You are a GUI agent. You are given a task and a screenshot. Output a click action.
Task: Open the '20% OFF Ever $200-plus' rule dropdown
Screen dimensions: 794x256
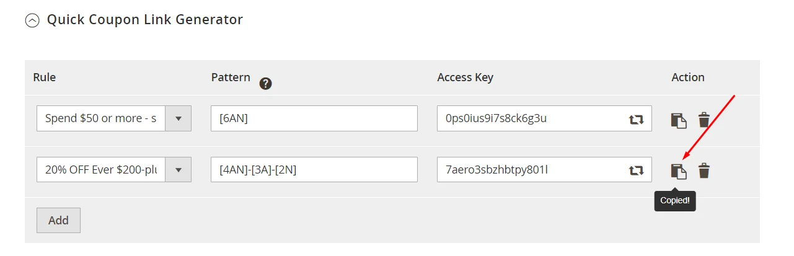click(x=178, y=170)
